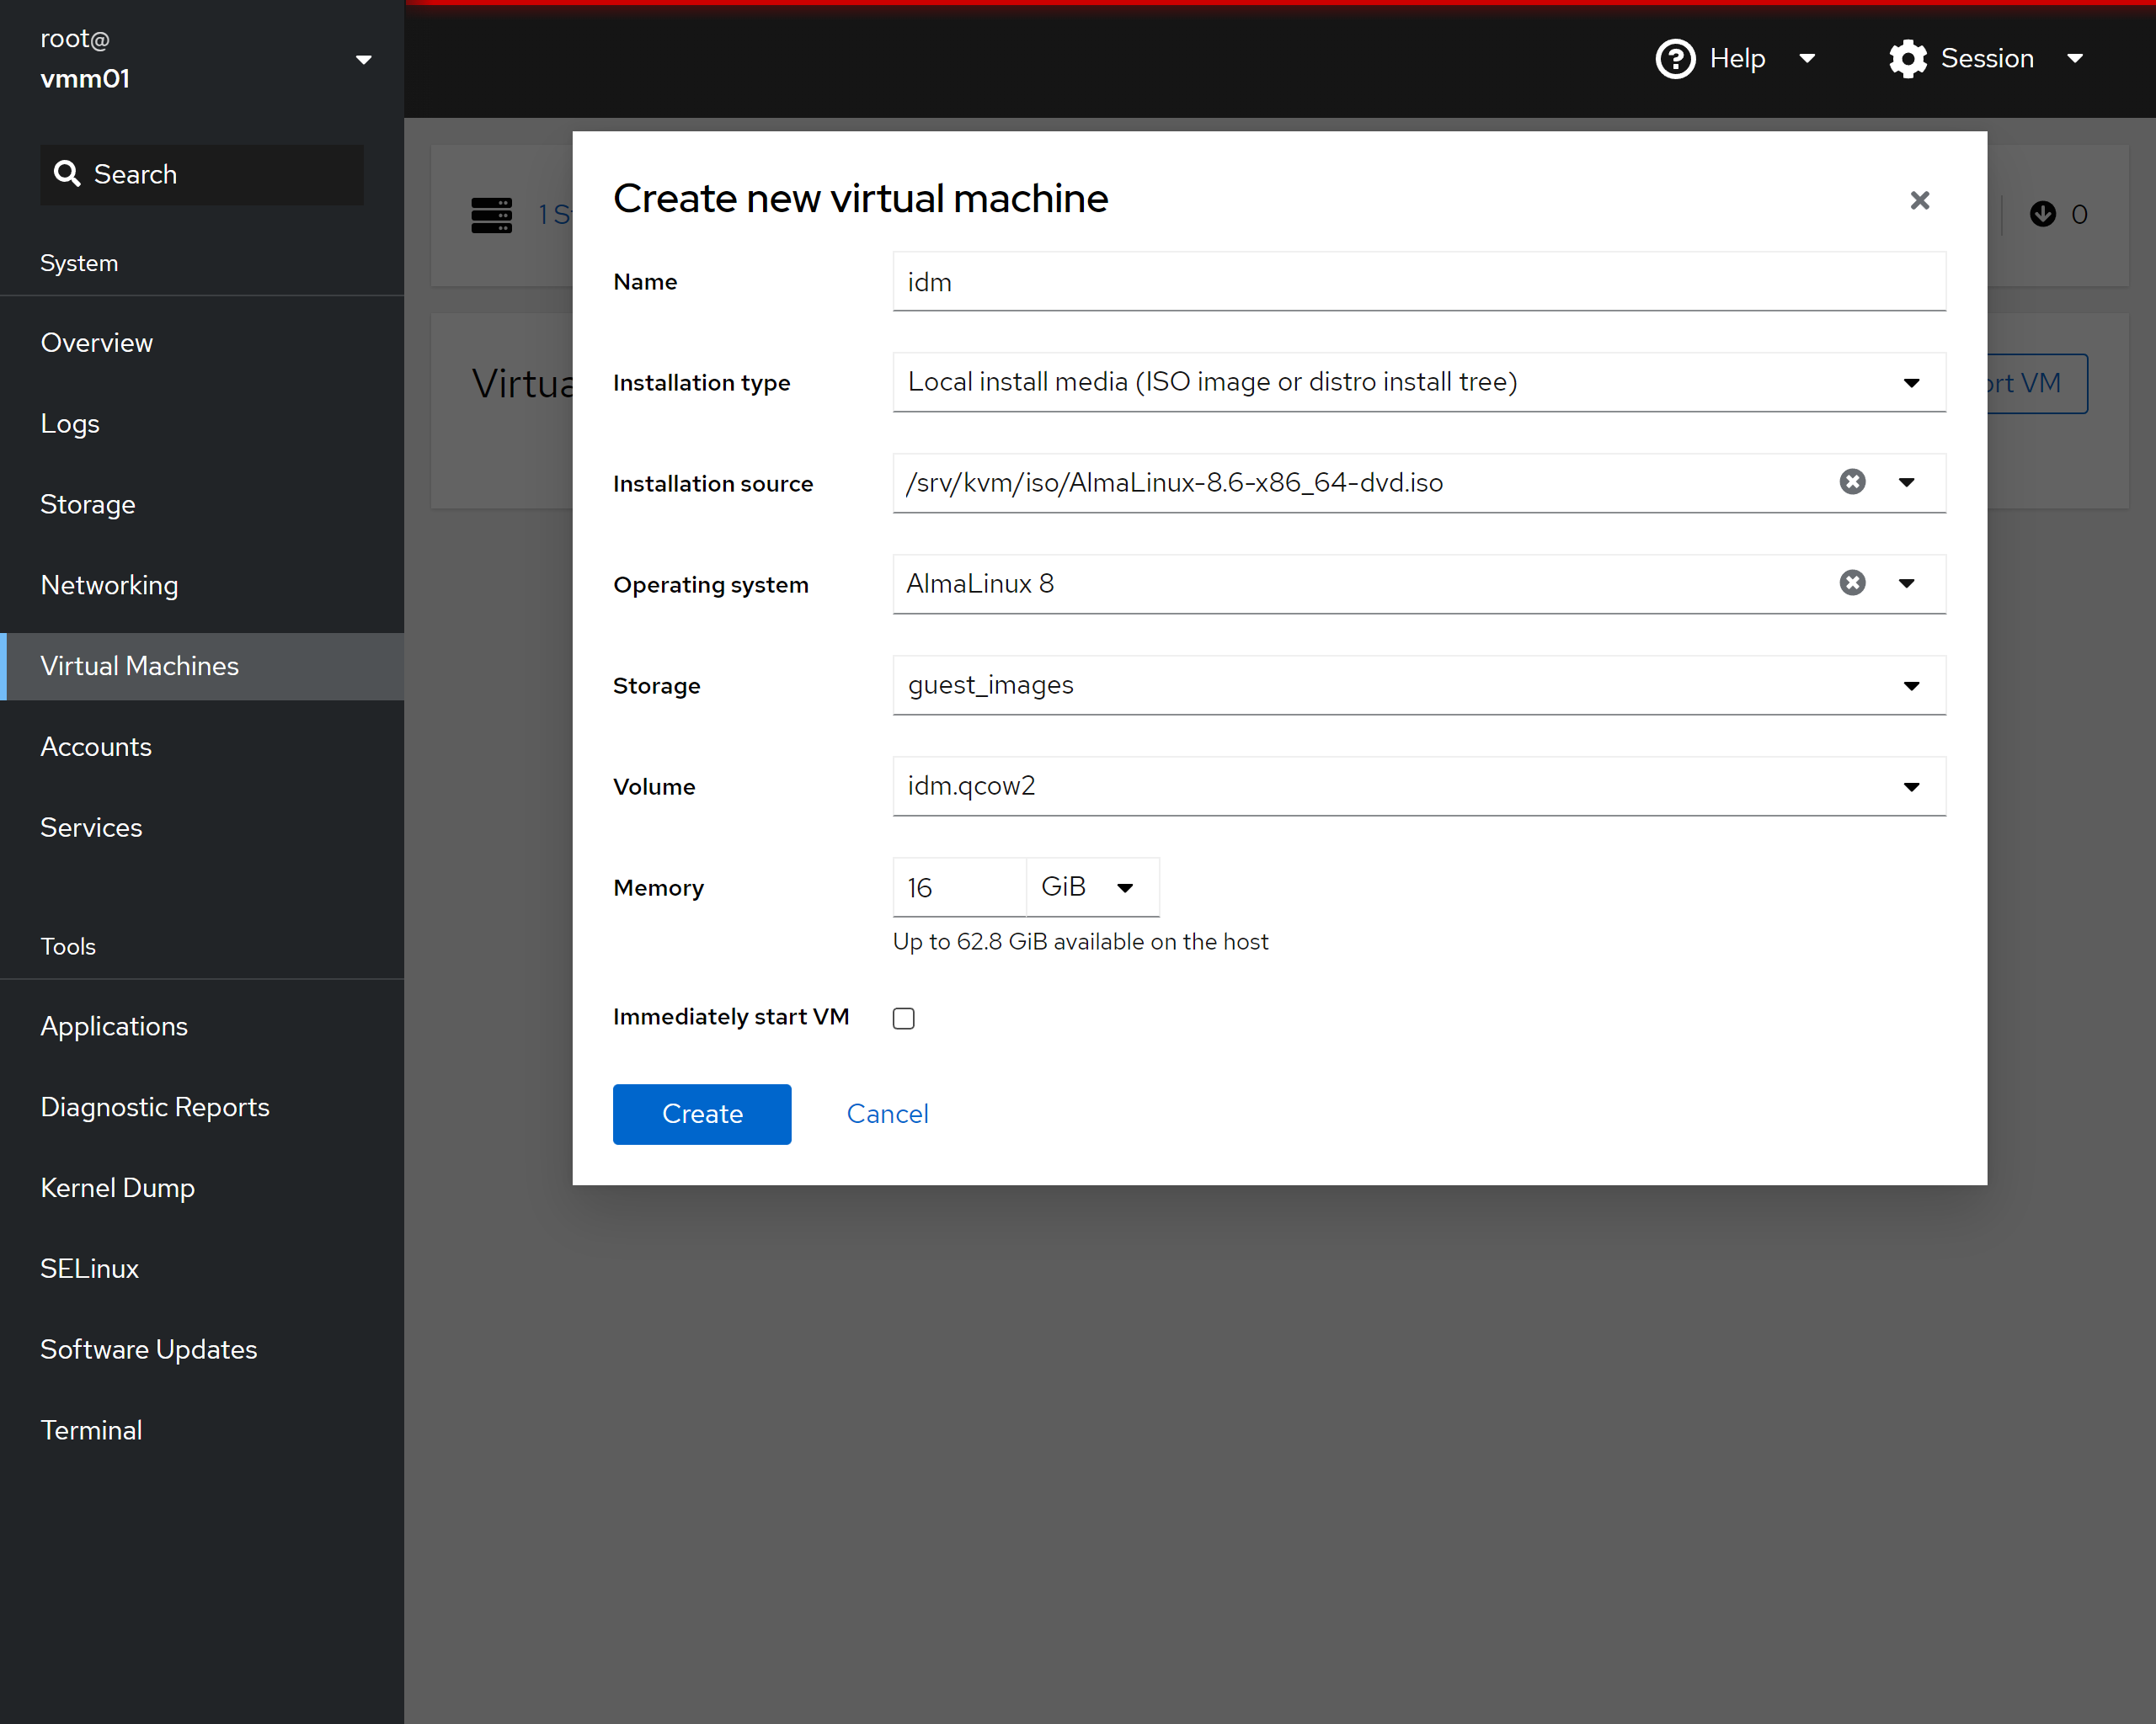The width and height of the screenshot is (2156, 1724).
Task: Expand the Storage guest_images dropdown
Action: 1912,684
